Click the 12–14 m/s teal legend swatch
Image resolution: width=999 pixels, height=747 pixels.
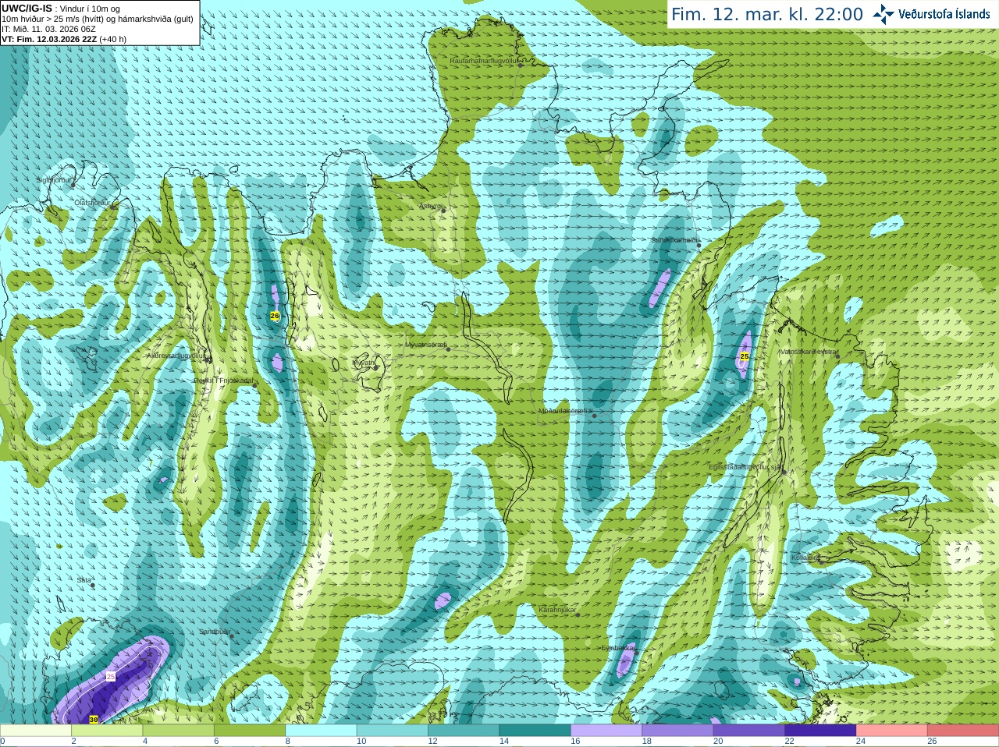tap(464, 731)
